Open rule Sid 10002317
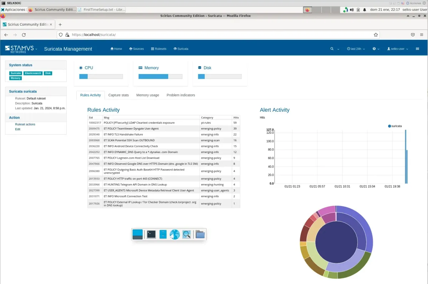The width and height of the screenshot is (428, 284). click(96, 123)
